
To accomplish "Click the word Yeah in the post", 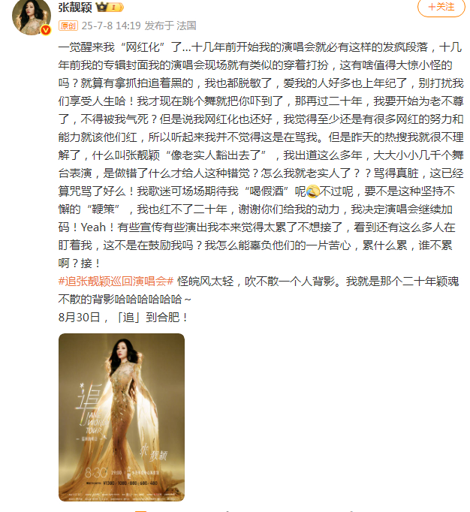I will (93, 227).
